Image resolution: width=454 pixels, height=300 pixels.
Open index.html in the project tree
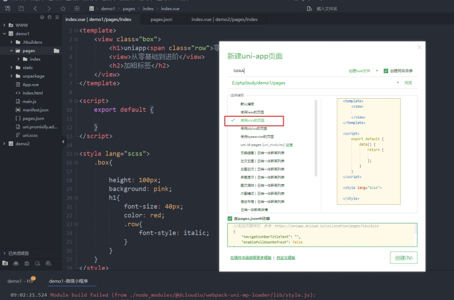pyautogui.click(x=33, y=93)
